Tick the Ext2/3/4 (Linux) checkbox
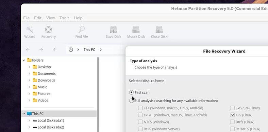268x132 pixels. (x=232, y=108)
